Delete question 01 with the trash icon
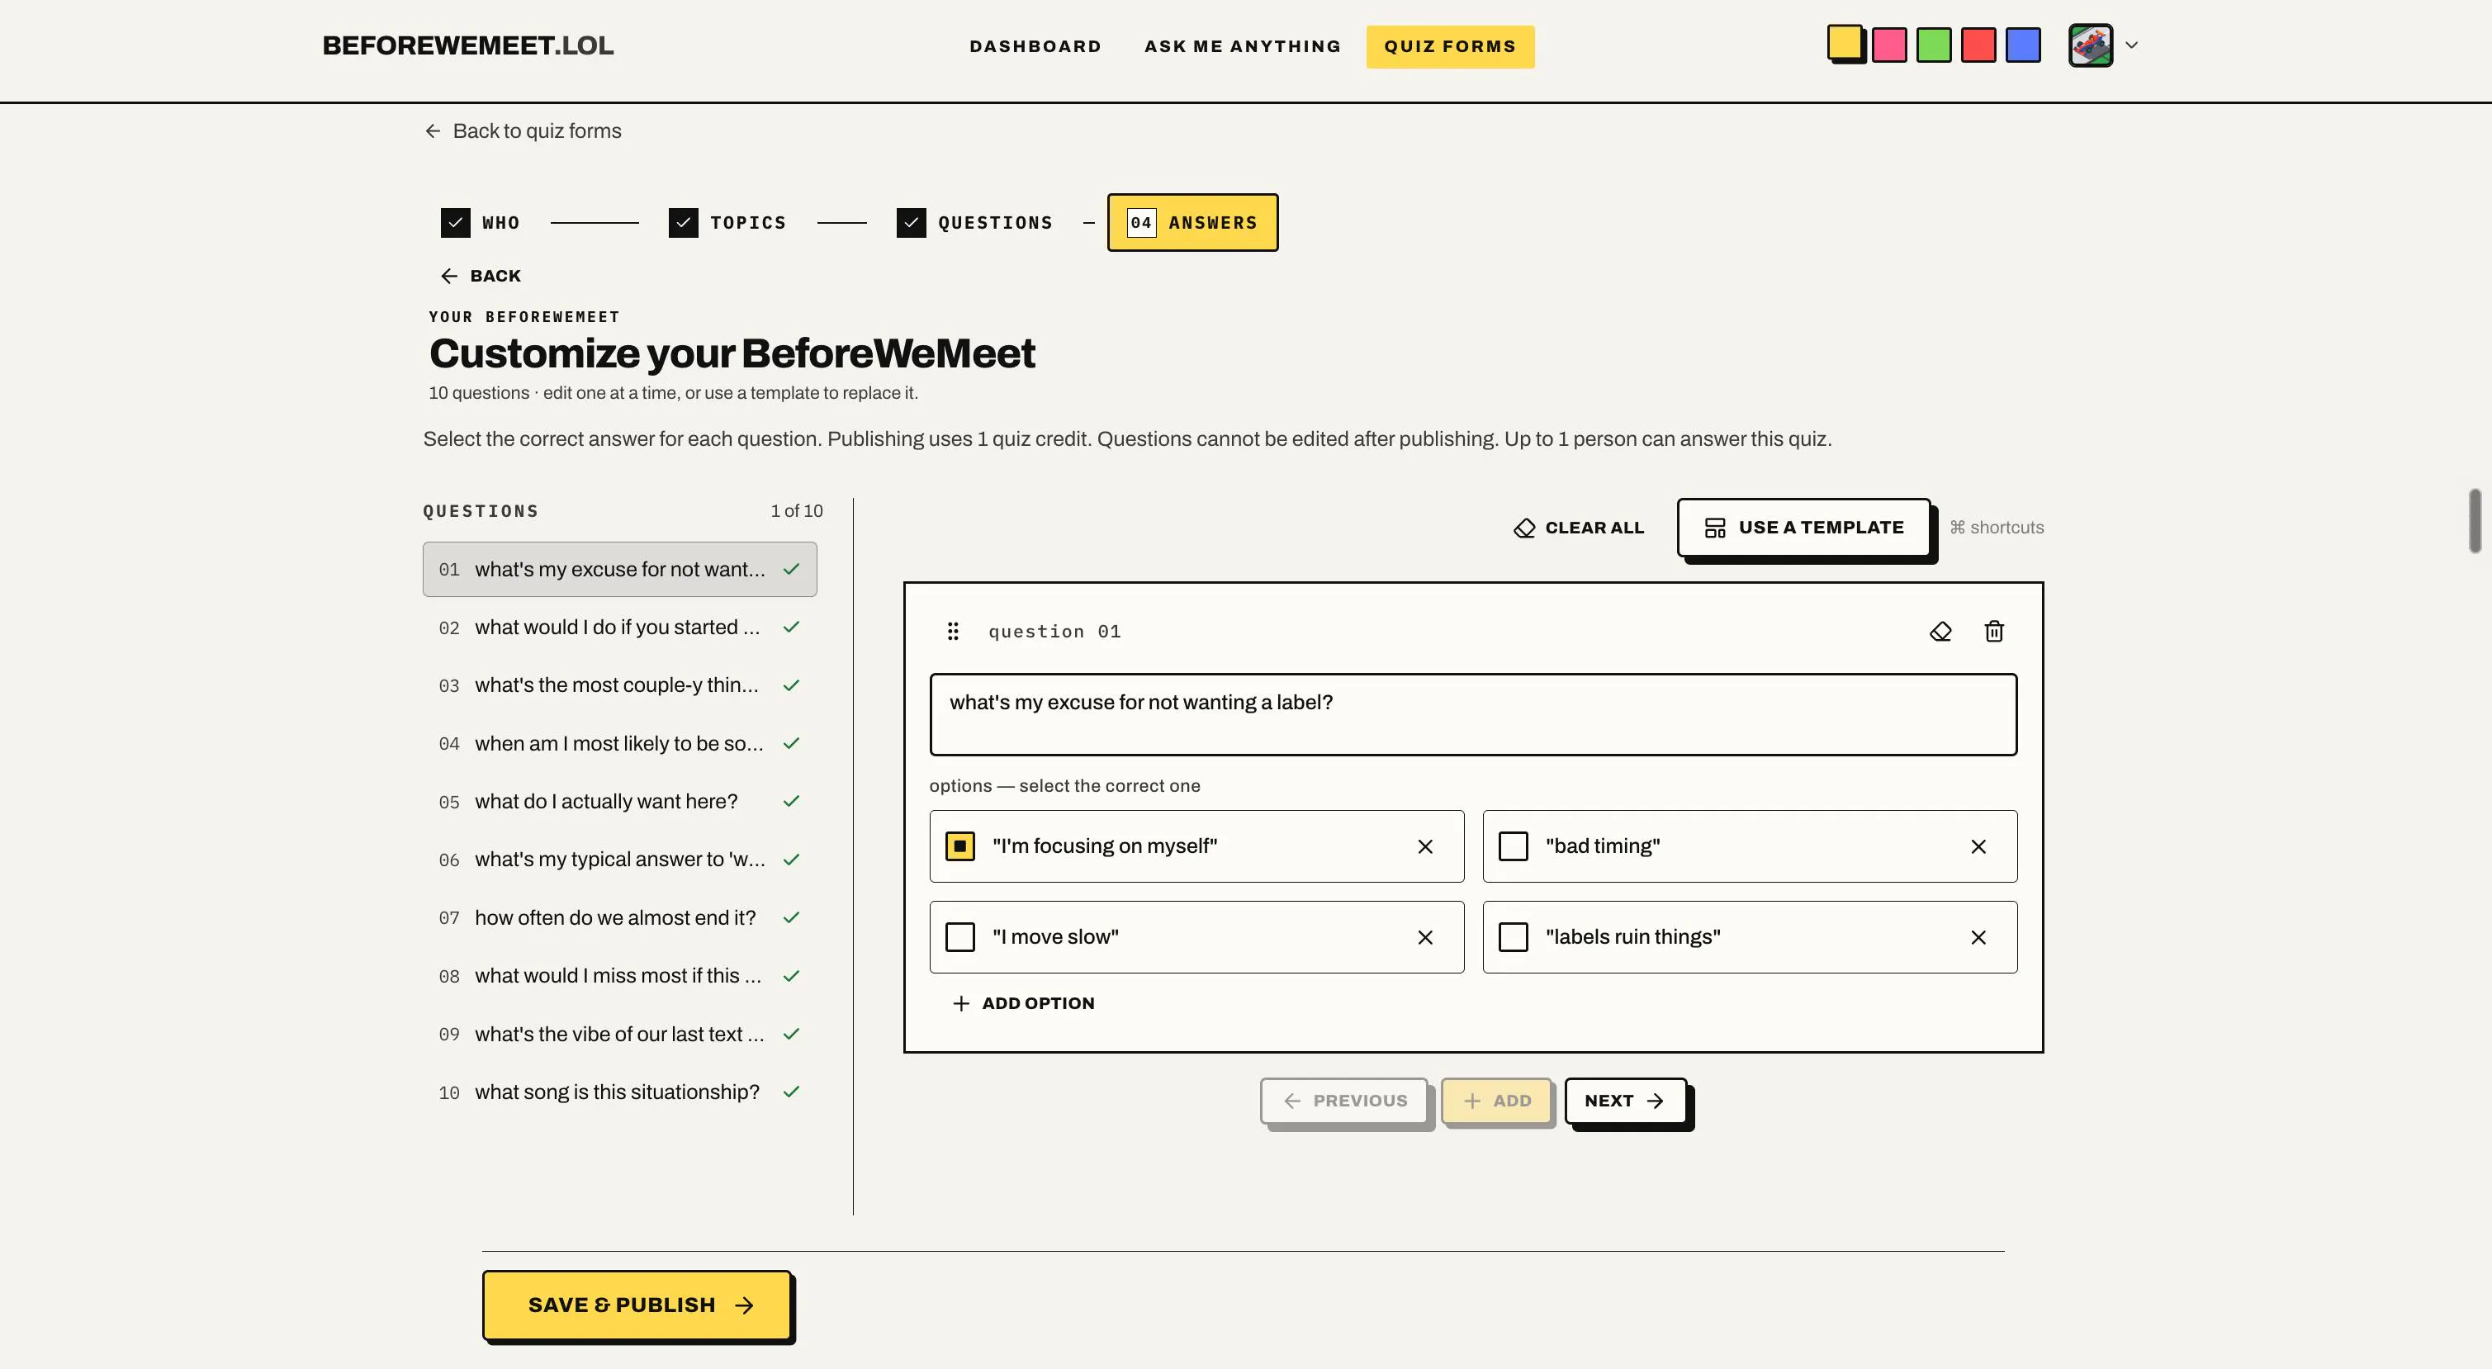The image size is (2492, 1369). tap(1994, 632)
